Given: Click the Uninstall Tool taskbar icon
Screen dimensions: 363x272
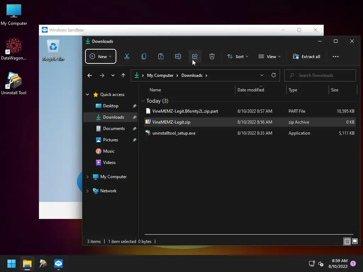Looking at the screenshot, I should click(x=43, y=263).
